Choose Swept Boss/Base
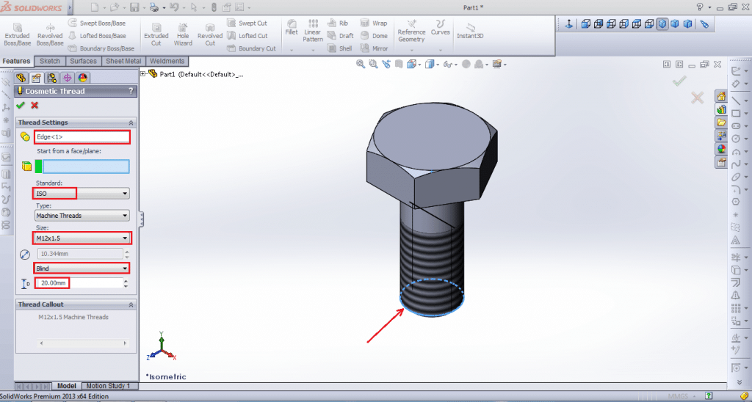 (x=97, y=23)
